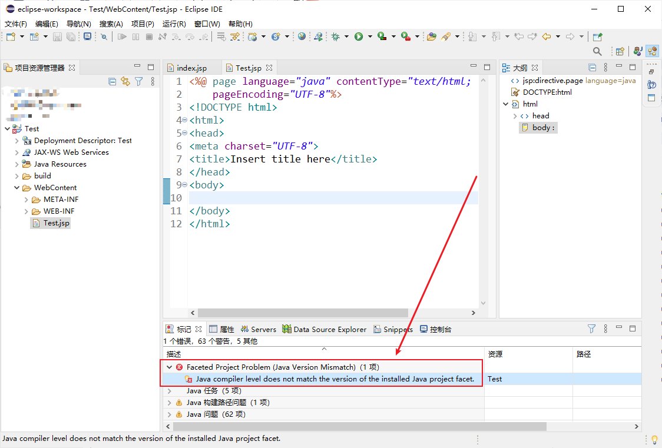Click the Debug bug icon in toolbar

click(335, 36)
